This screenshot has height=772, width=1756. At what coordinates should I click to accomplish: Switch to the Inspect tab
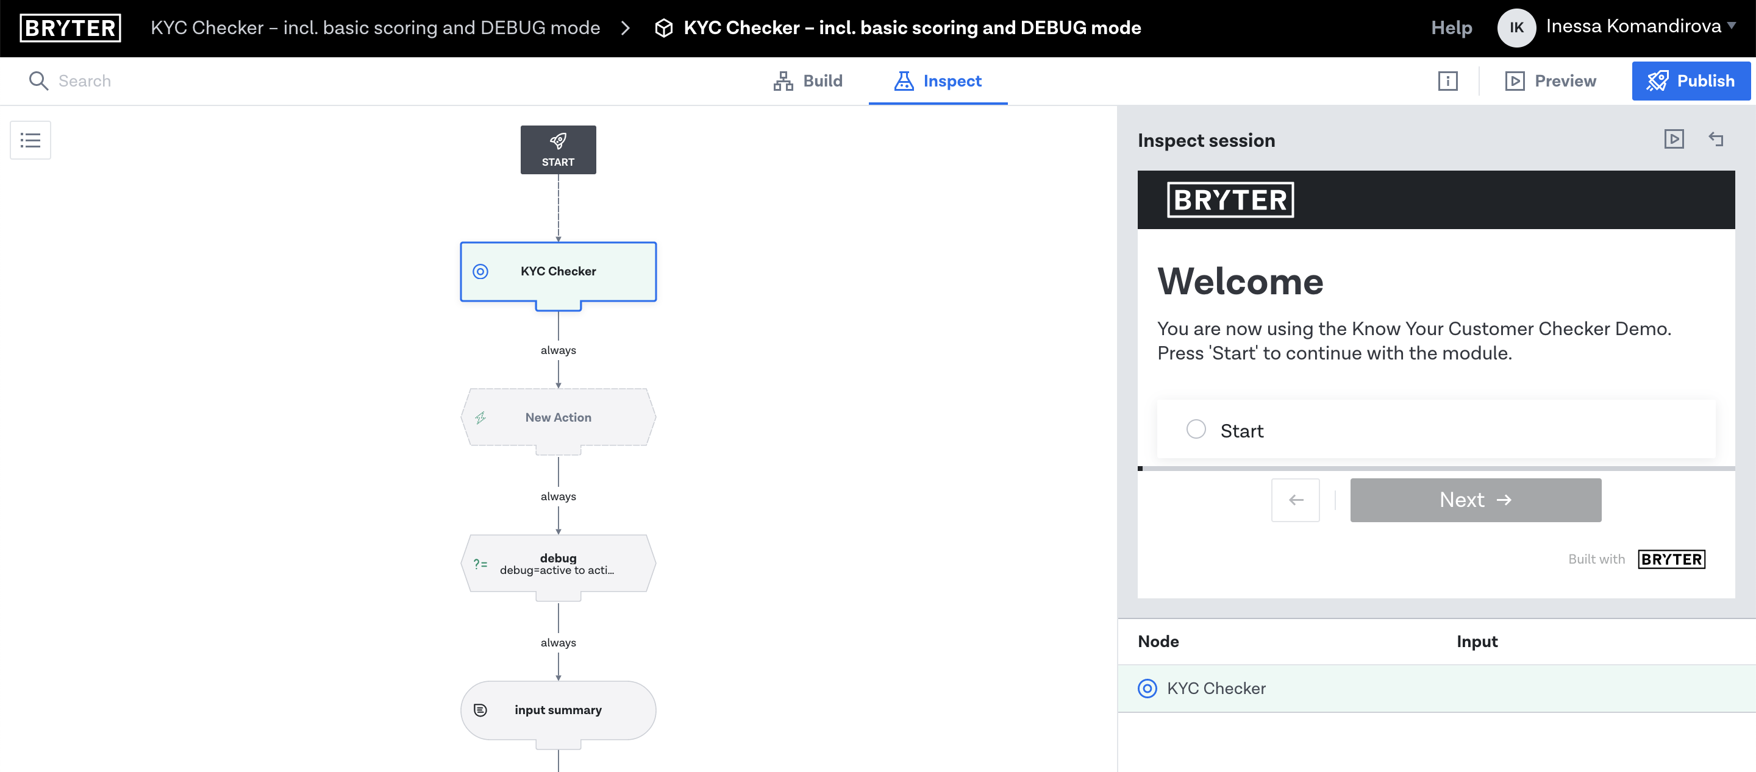(938, 81)
